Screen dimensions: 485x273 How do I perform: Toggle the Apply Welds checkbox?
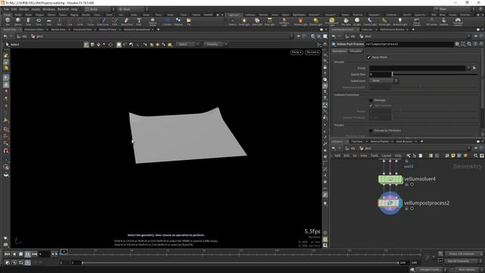[369, 58]
